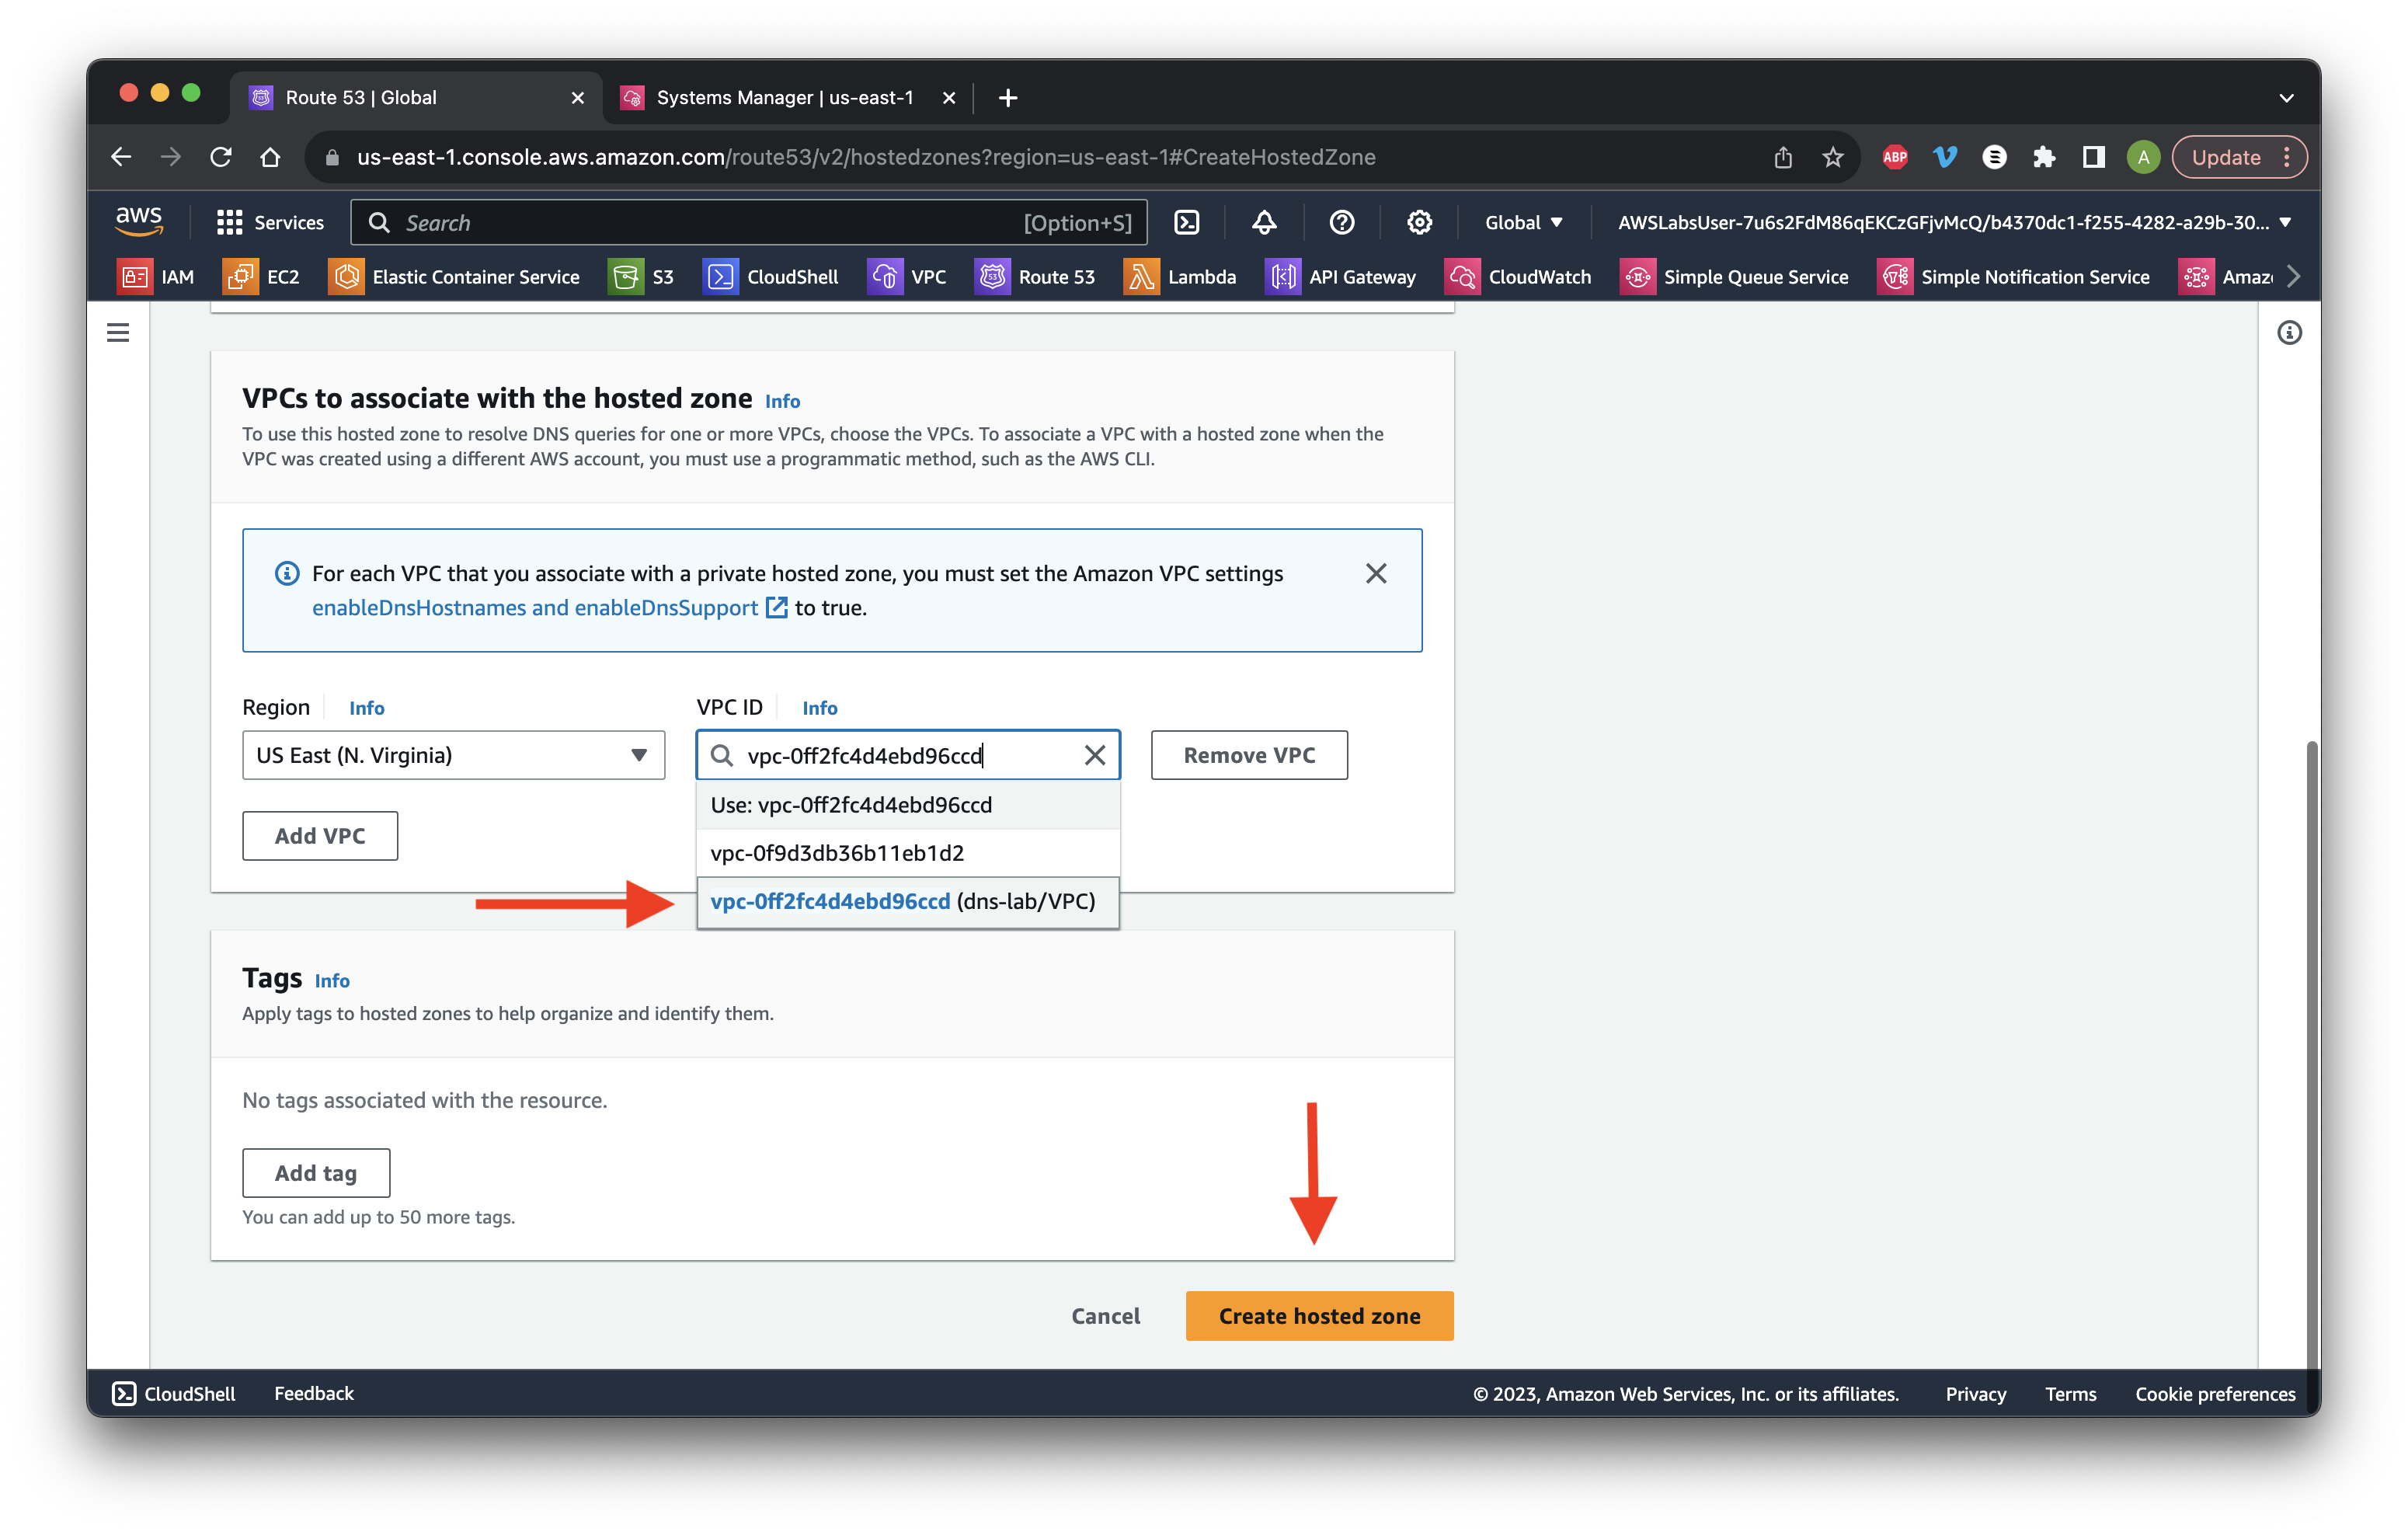Click the browser address bar URL
2408x1532 pixels.
pyautogui.click(x=866, y=157)
